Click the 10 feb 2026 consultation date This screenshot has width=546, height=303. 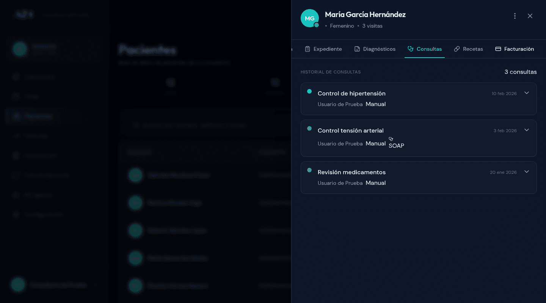point(504,94)
